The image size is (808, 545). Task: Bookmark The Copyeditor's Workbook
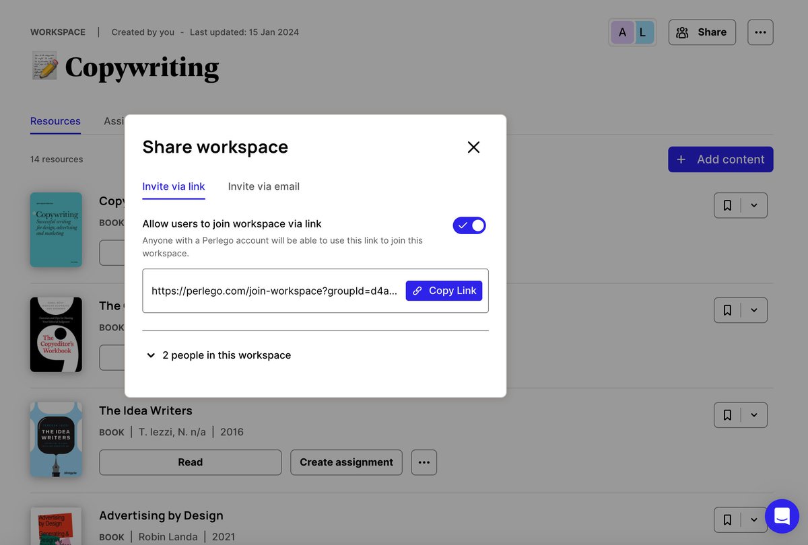727,310
